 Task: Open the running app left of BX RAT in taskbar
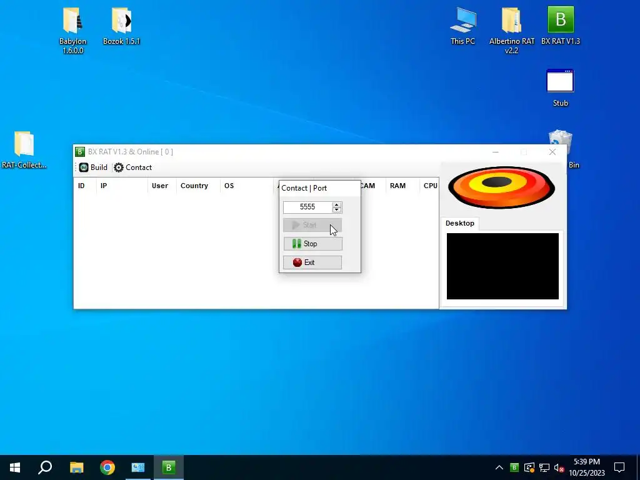(138, 467)
